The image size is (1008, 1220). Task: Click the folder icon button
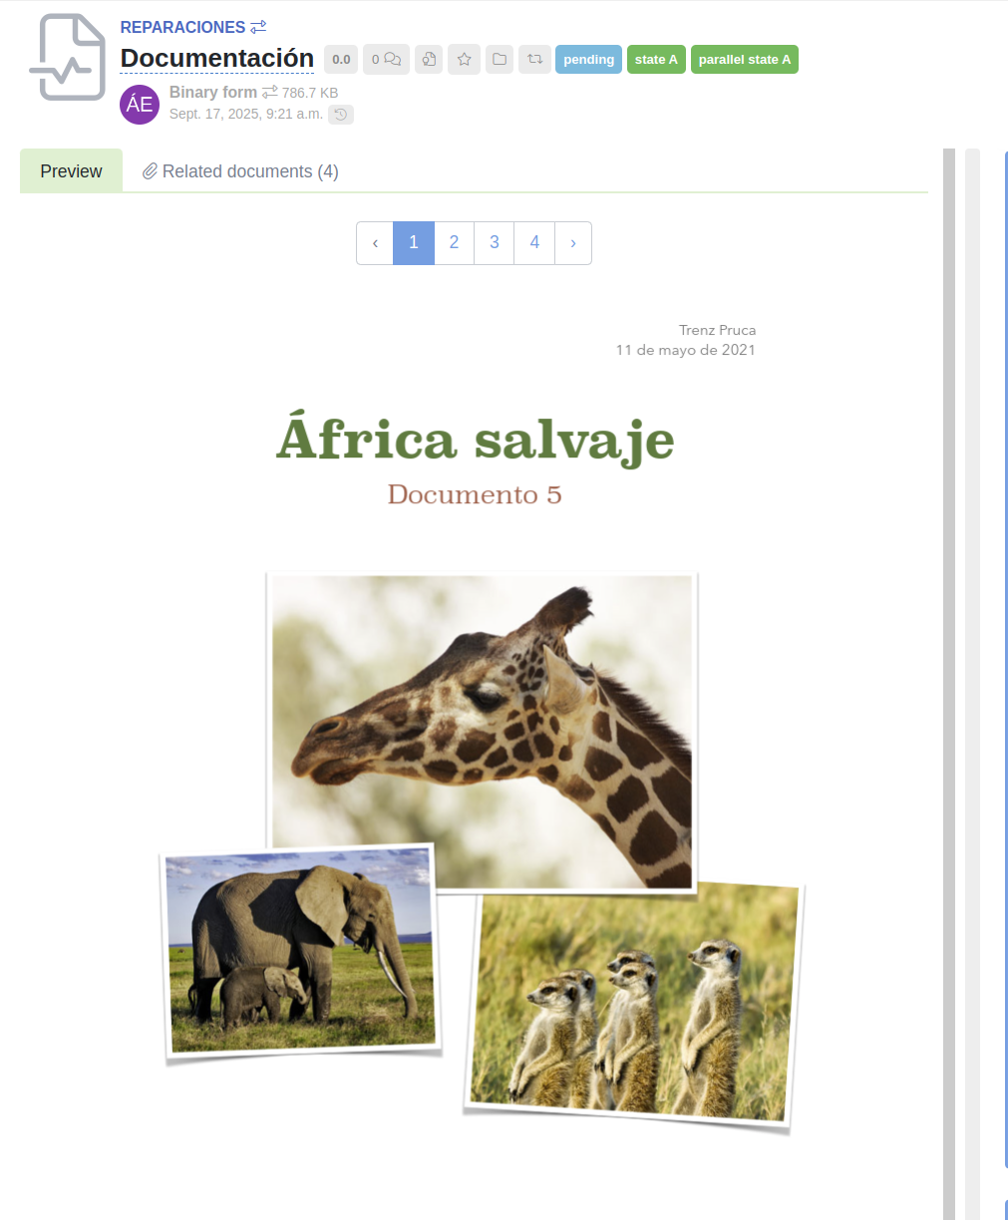coord(500,60)
